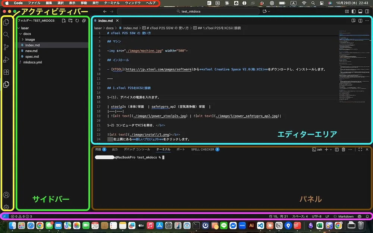Open the Search view in activity bar
The image size is (373, 233).
click(6, 35)
